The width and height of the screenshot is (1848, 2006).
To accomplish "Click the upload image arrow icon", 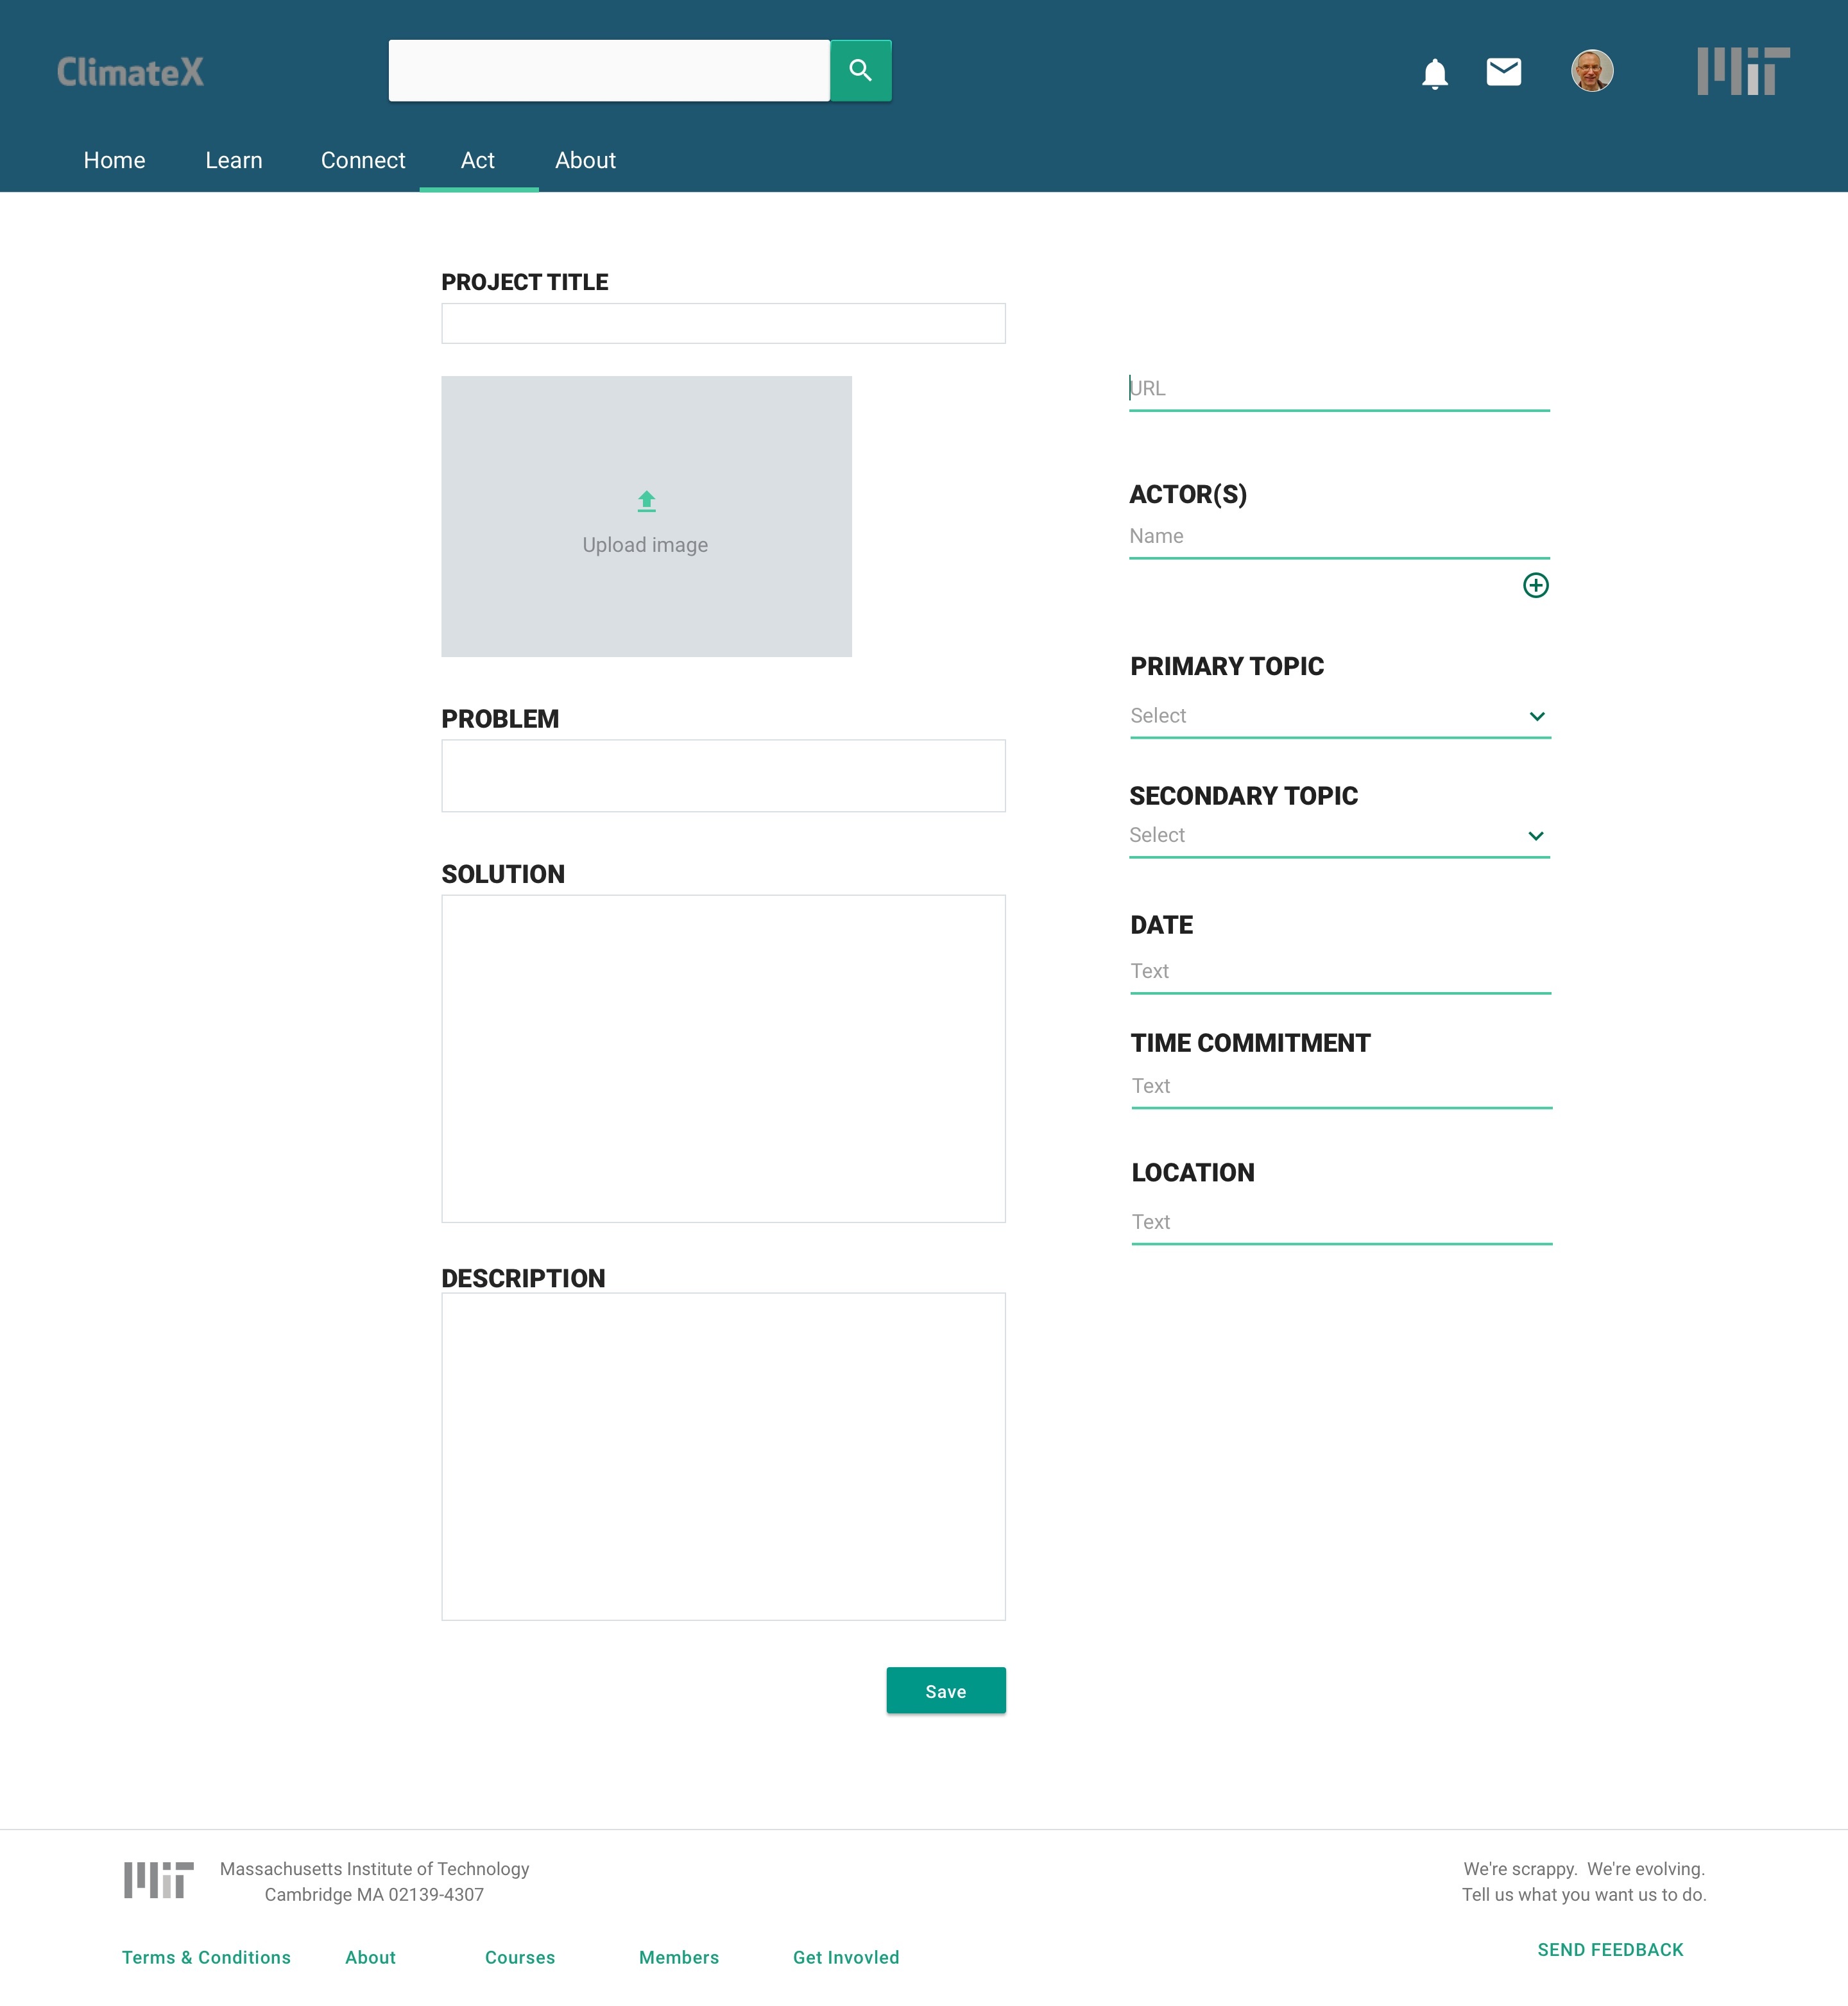I will [646, 501].
